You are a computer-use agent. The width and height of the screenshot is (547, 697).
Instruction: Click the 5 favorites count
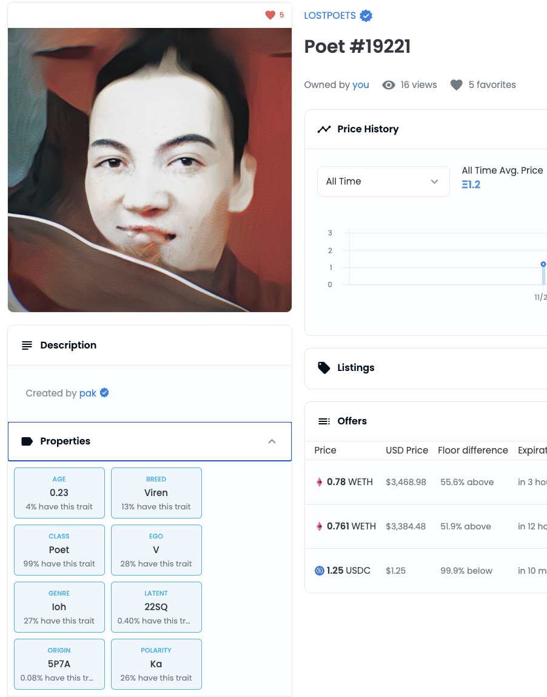492,85
